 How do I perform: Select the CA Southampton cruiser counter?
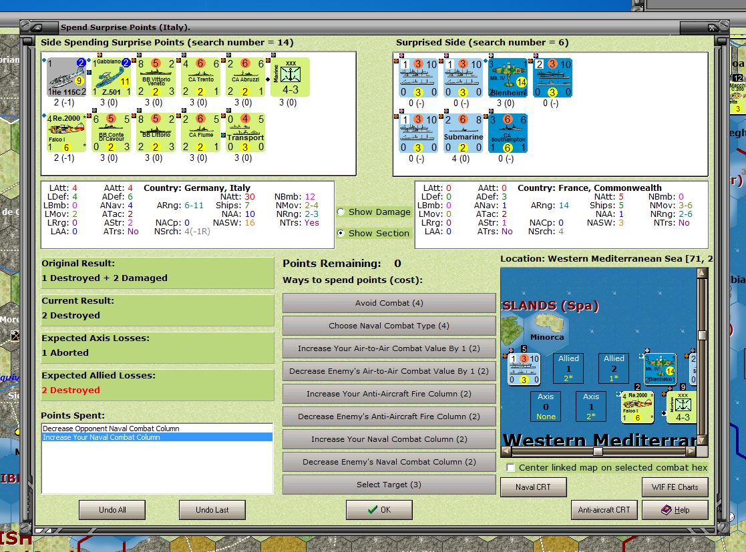[508, 133]
